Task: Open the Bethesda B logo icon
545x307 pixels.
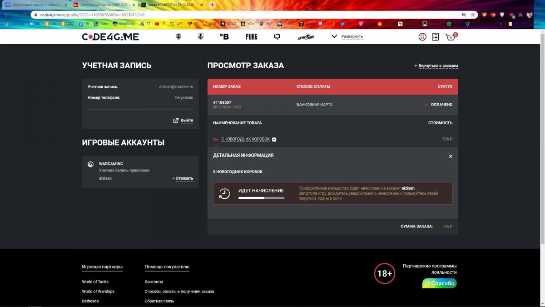Action: [224, 36]
